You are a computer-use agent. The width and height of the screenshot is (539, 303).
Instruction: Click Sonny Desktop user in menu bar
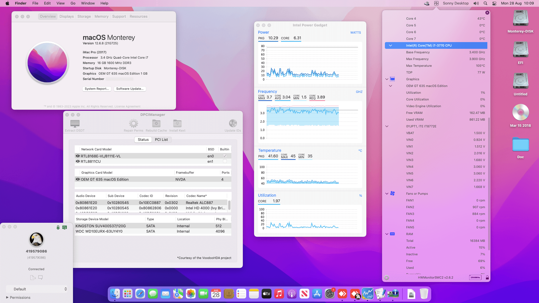(x=456, y=3)
